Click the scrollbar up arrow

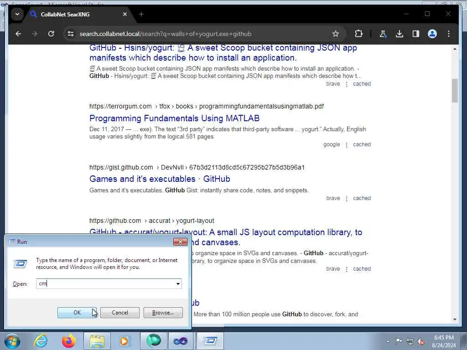(x=455, y=49)
